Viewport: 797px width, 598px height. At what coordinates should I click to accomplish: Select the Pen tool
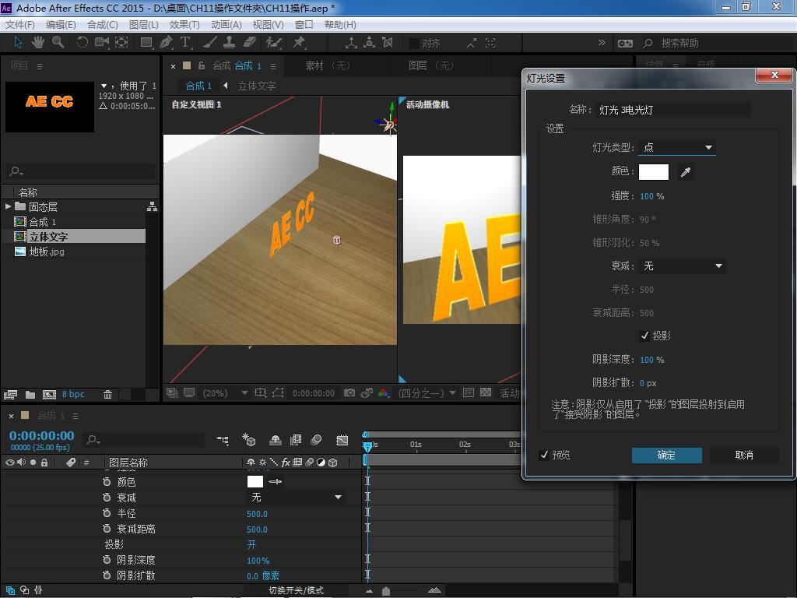[x=167, y=43]
